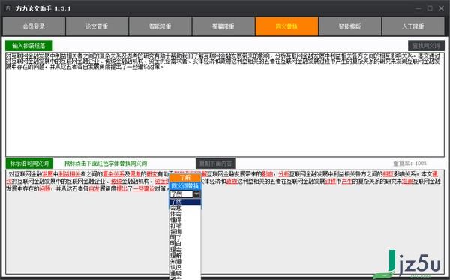The height and width of the screenshot is (280, 450).
Task: Switch to the 智能排版 tab
Action: [349, 26]
